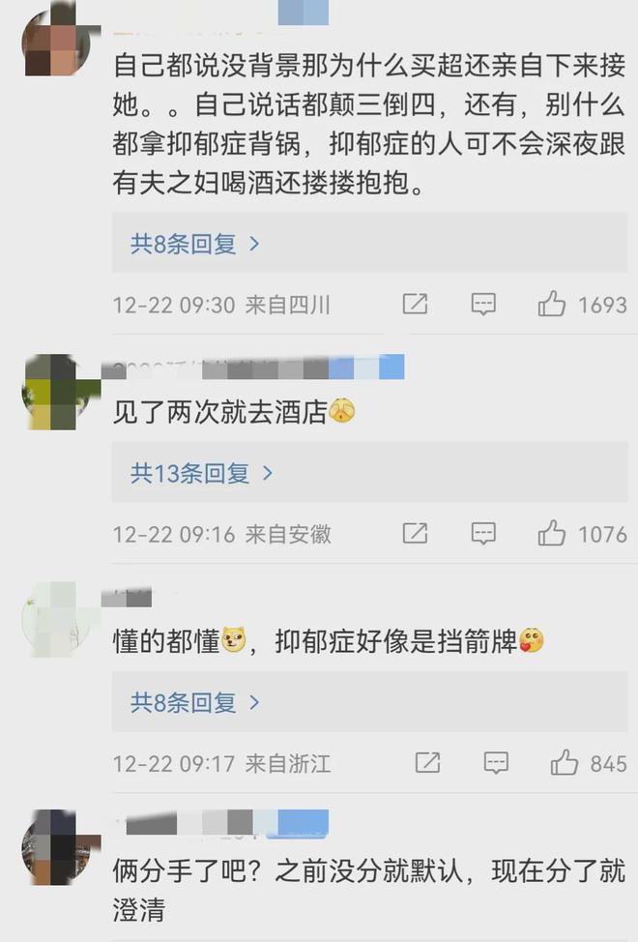Viewport: 638px width, 942px height.
Task: Open avatar of 俩分手了吧 commenter
Action: pyautogui.click(x=58, y=847)
